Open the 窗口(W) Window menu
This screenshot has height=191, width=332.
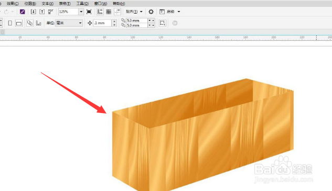[101, 4]
